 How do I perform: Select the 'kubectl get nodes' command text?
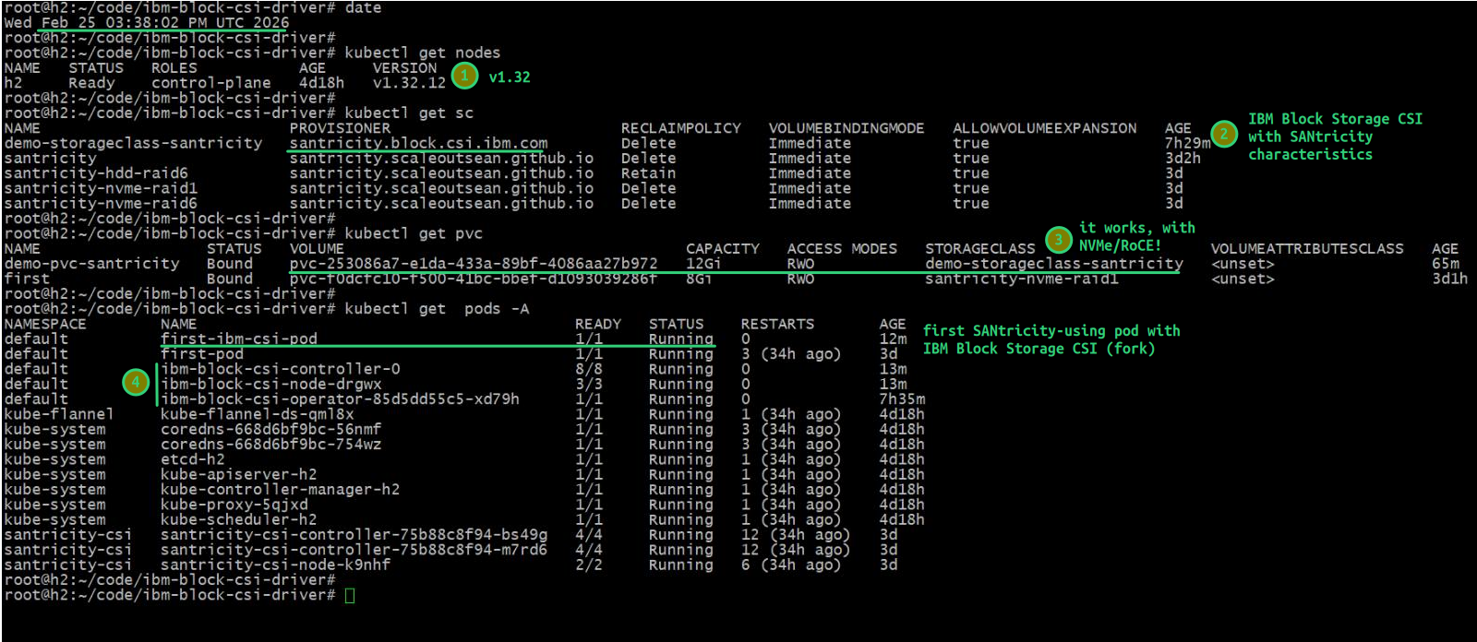[x=423, y=53]
